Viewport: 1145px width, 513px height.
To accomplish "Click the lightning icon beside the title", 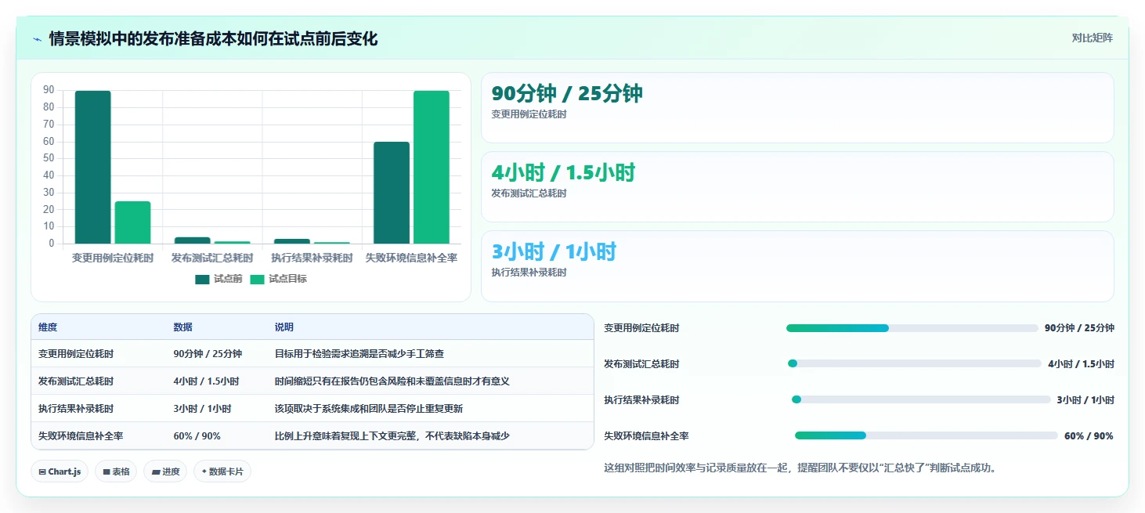I will 38,39.
